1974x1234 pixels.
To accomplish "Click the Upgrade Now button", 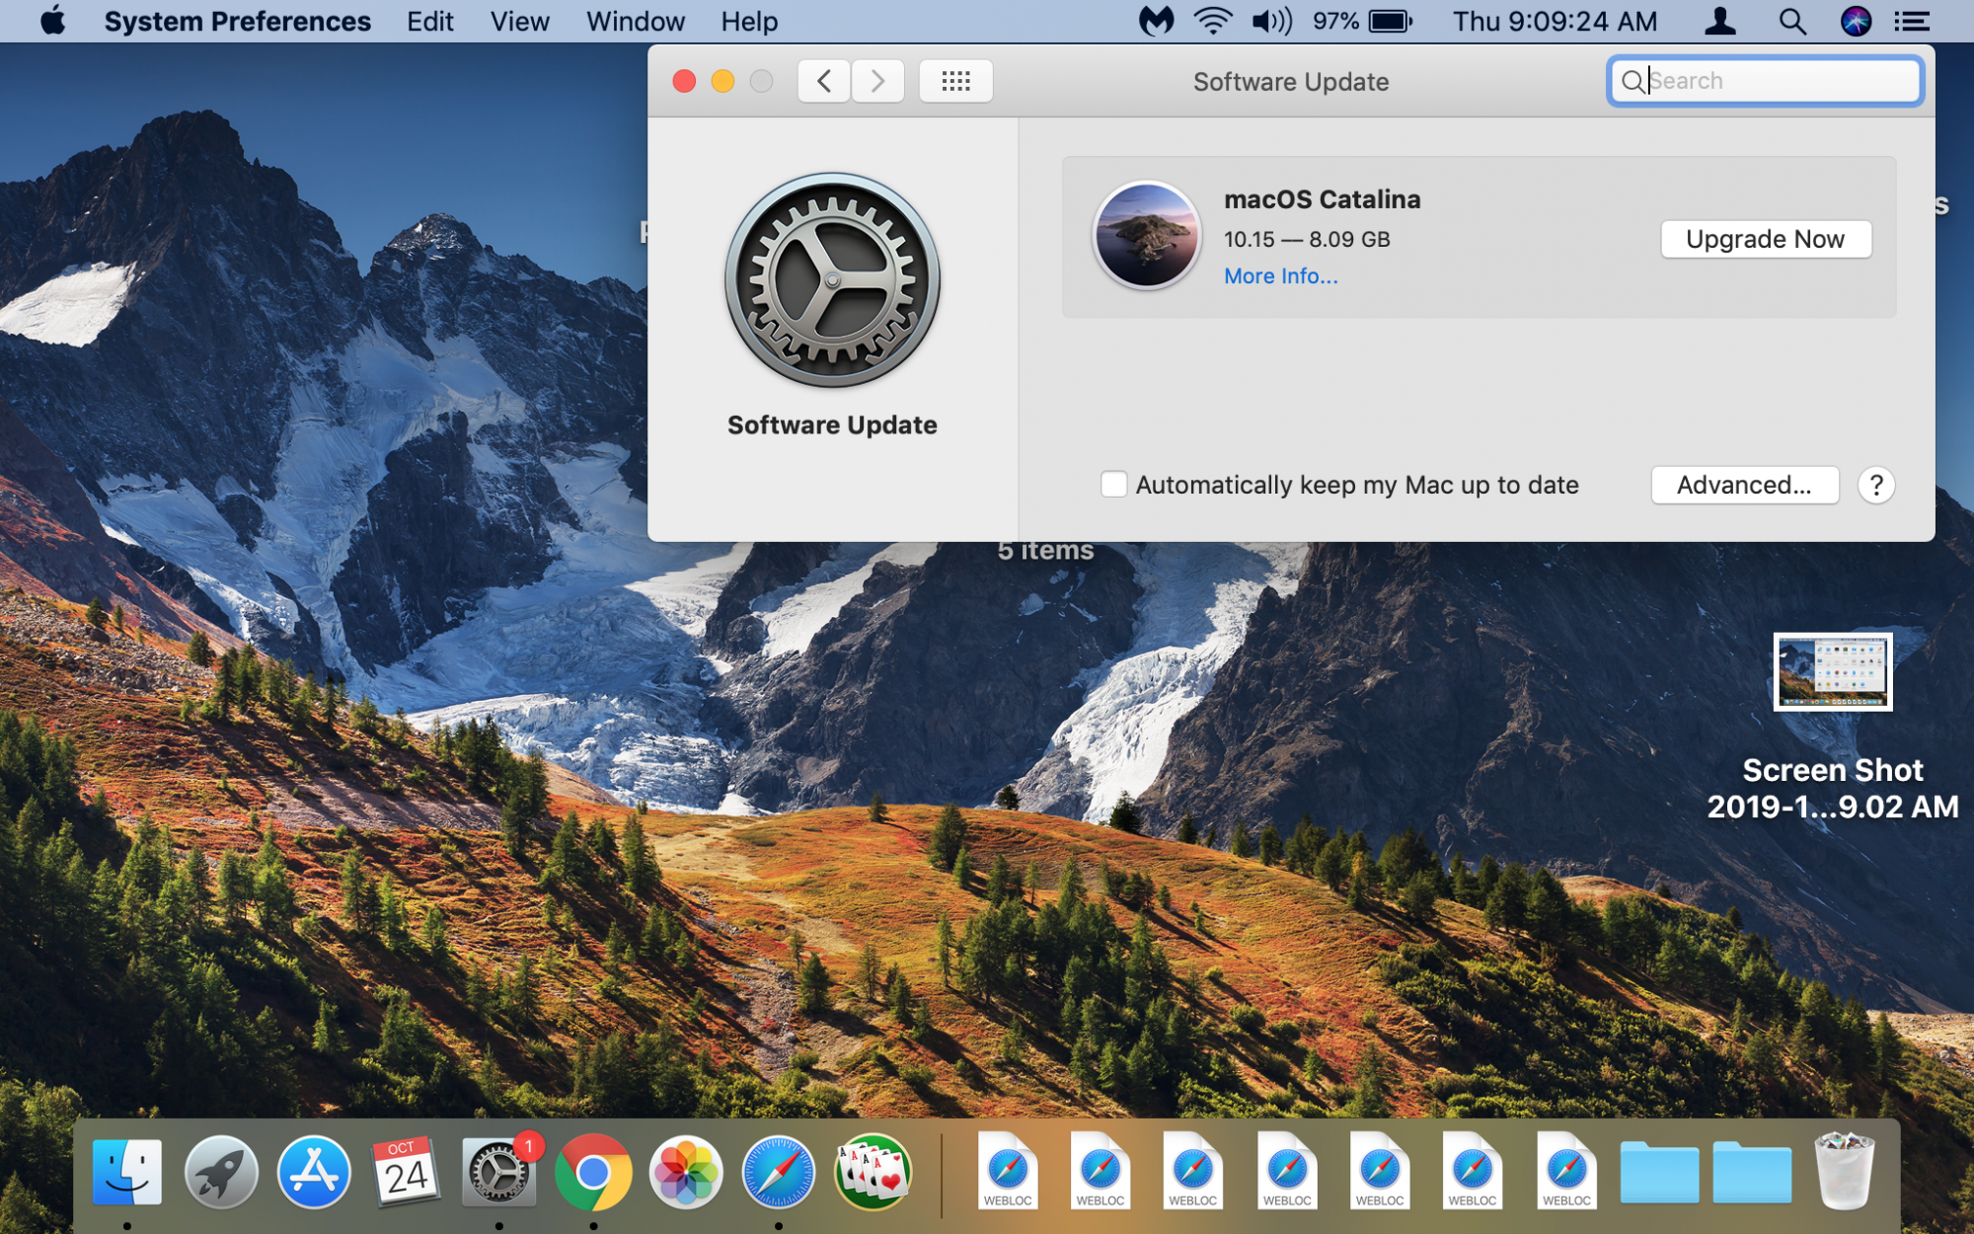I will [1766, 239].
